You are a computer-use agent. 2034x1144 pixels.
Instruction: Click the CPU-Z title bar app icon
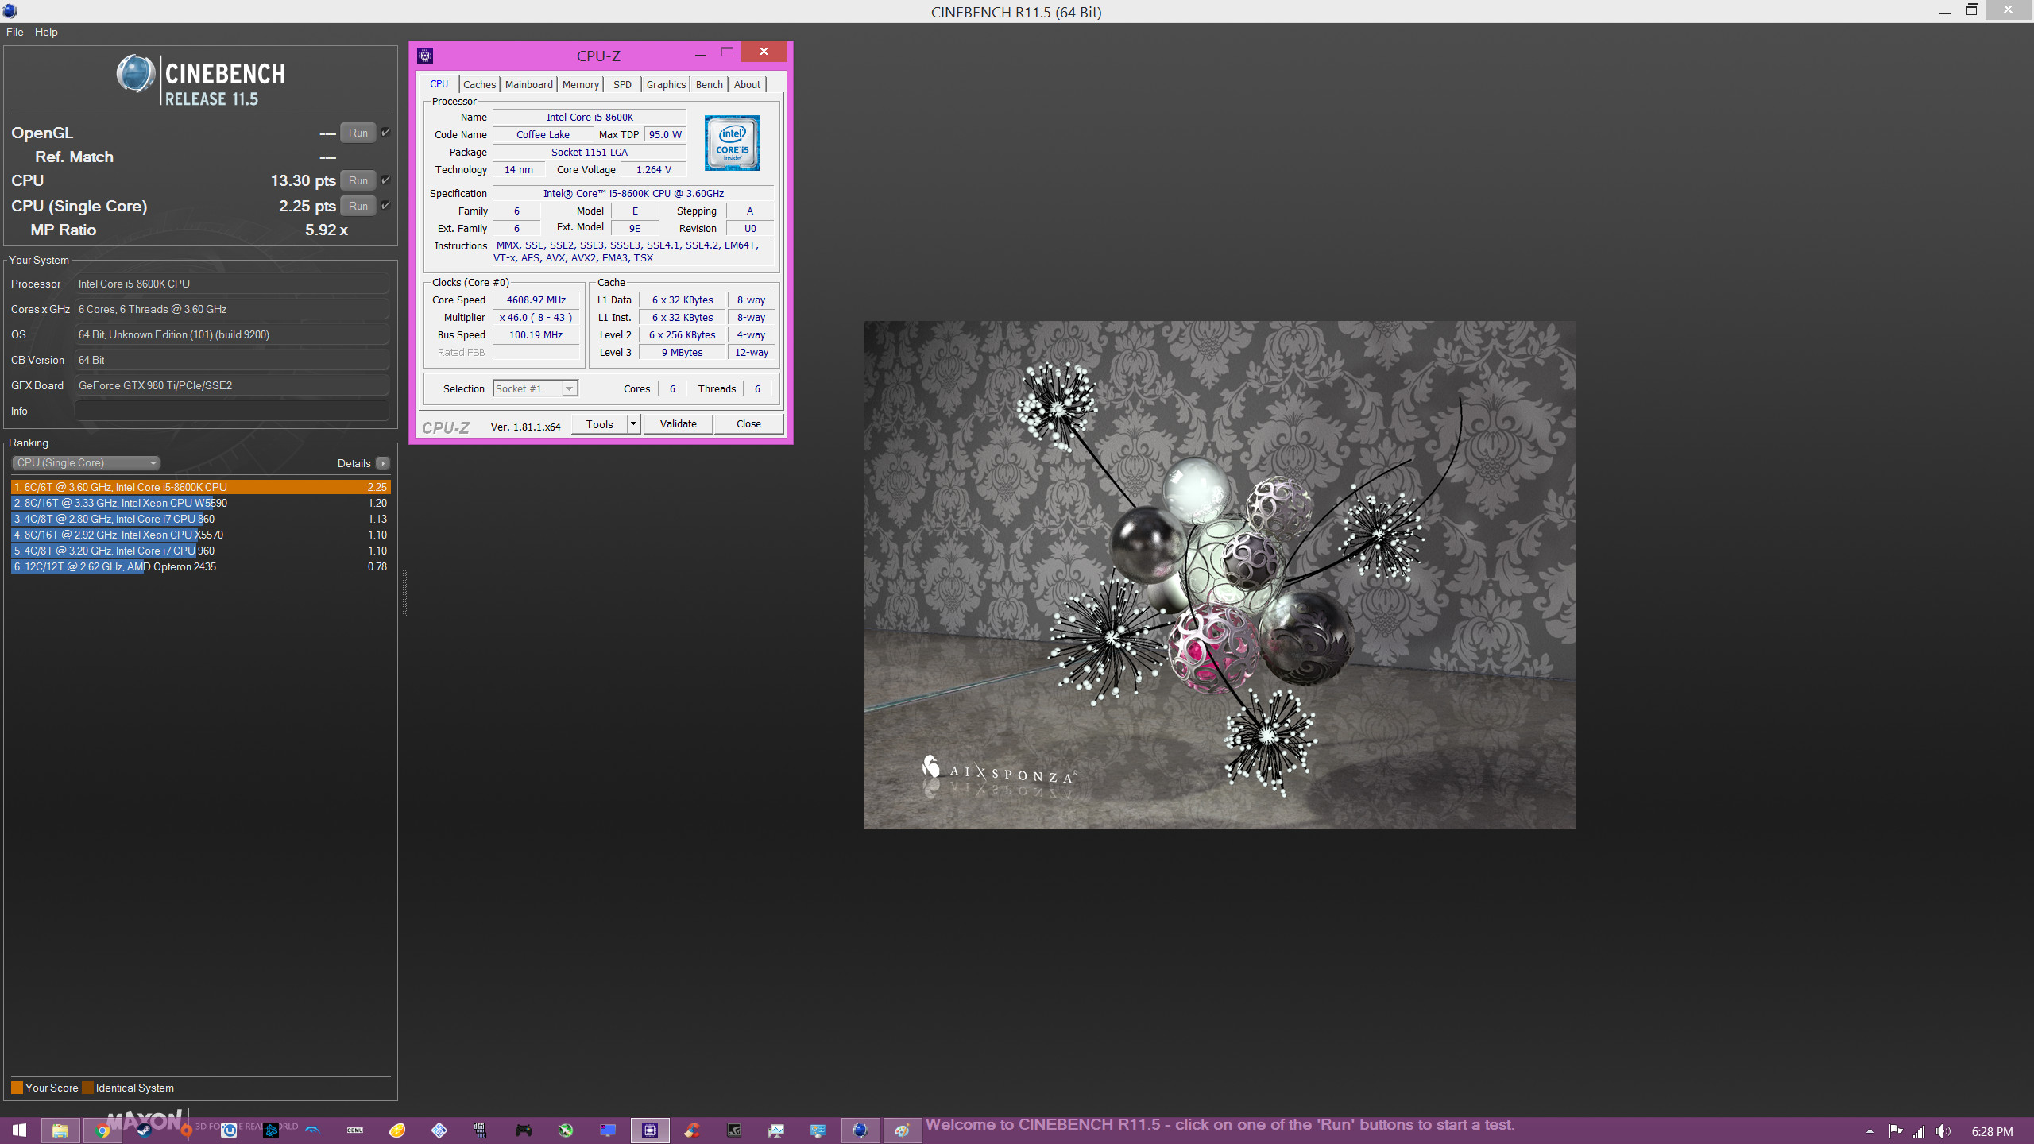[x=425, y=55]
